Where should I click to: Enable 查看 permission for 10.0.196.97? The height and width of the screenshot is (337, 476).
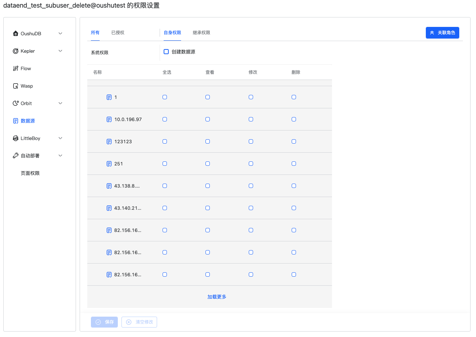208,119
